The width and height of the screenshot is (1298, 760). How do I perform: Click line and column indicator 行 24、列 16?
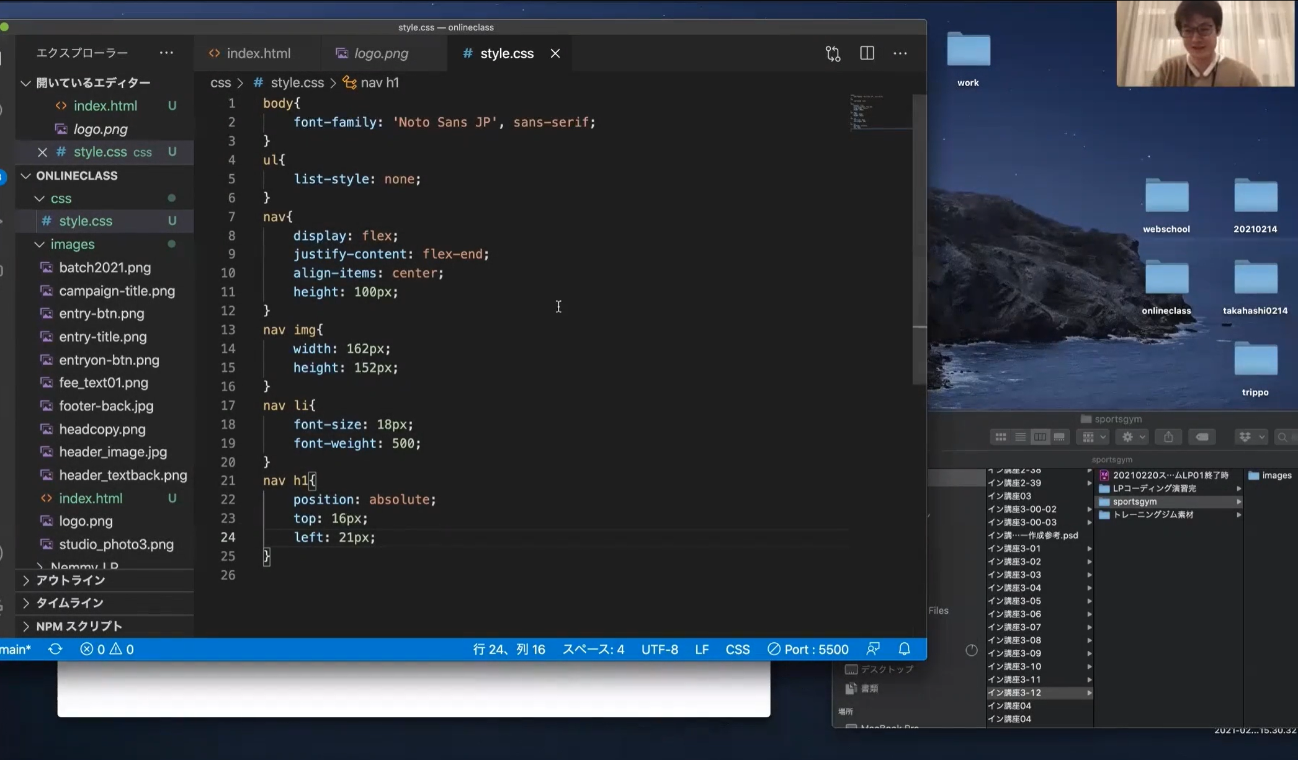pyautogui.click(x=509, y=649)
